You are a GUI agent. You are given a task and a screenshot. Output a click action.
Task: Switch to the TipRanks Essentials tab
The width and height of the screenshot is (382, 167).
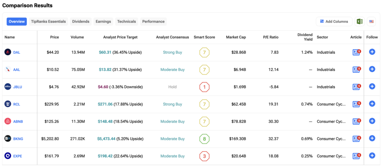tap(48, 21)
